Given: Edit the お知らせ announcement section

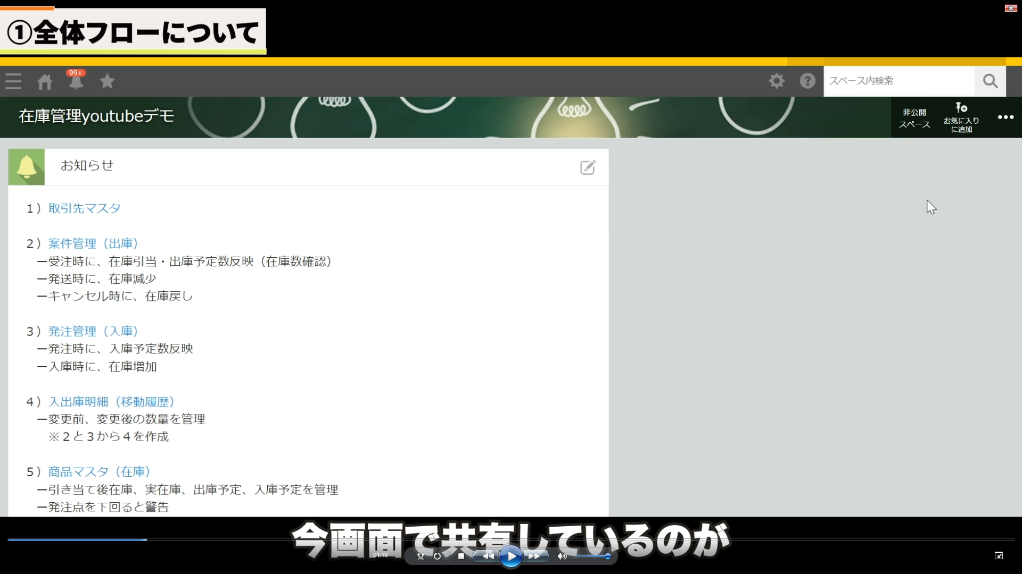Looking at the screenshot, I should (588, 167).
